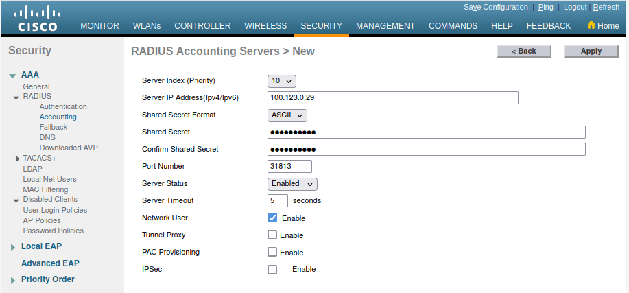Open the Server Index priority dropdown
This screenshot has height=293, width=629.
tap(281, 81)
